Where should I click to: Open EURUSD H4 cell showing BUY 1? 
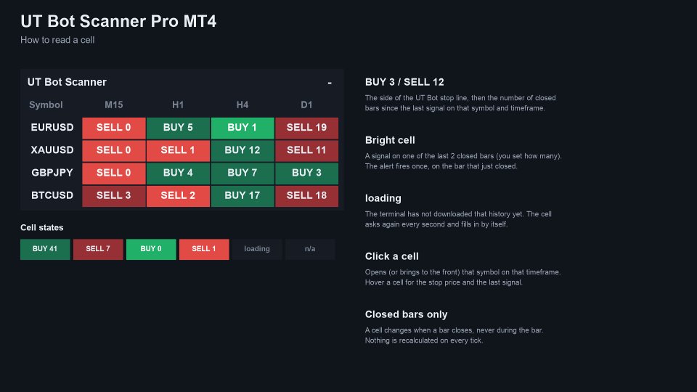[242, 128]
